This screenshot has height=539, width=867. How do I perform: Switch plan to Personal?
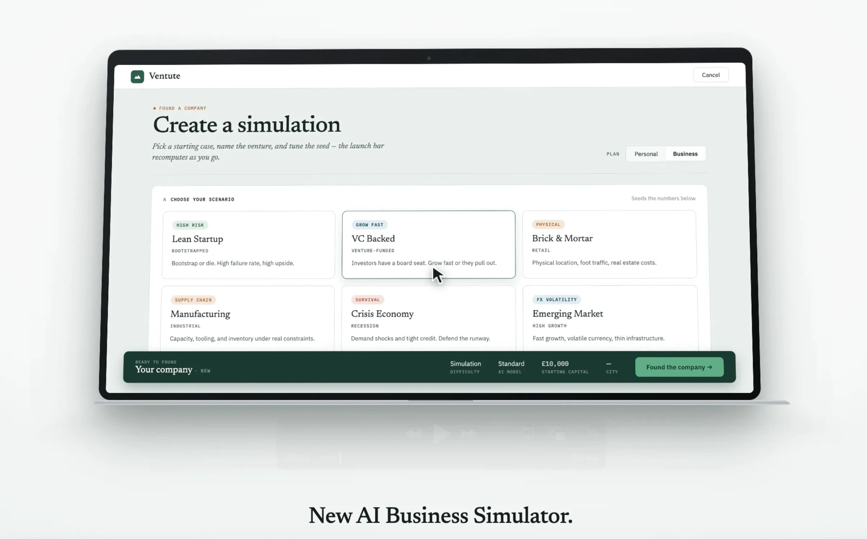(646, 154)
